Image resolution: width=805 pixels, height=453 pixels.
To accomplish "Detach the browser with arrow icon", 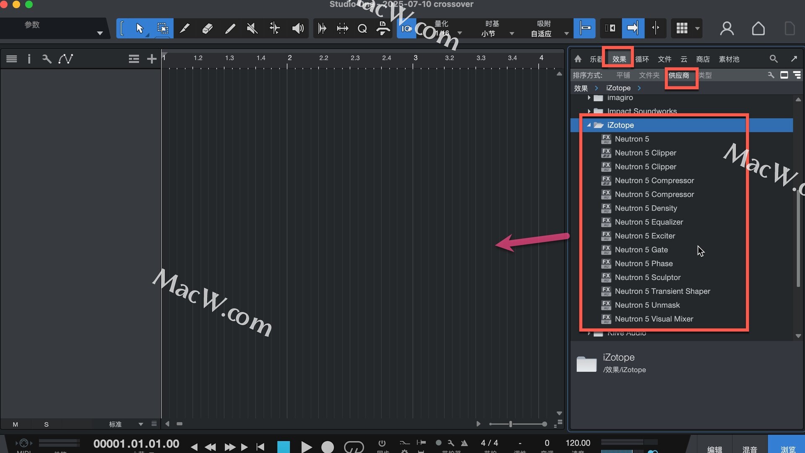I will 794,59.
